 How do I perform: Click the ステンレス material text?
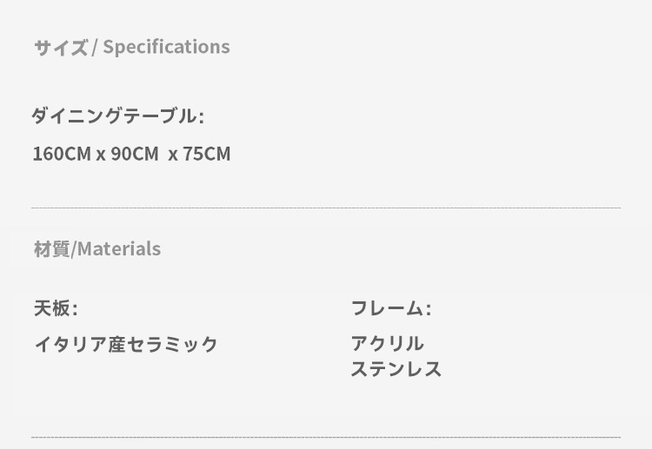point(396,369)
